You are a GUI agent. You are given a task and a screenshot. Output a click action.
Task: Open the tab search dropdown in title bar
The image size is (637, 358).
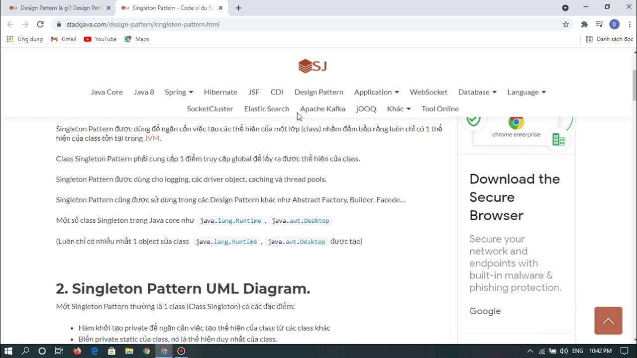click(x=565, y=8)
